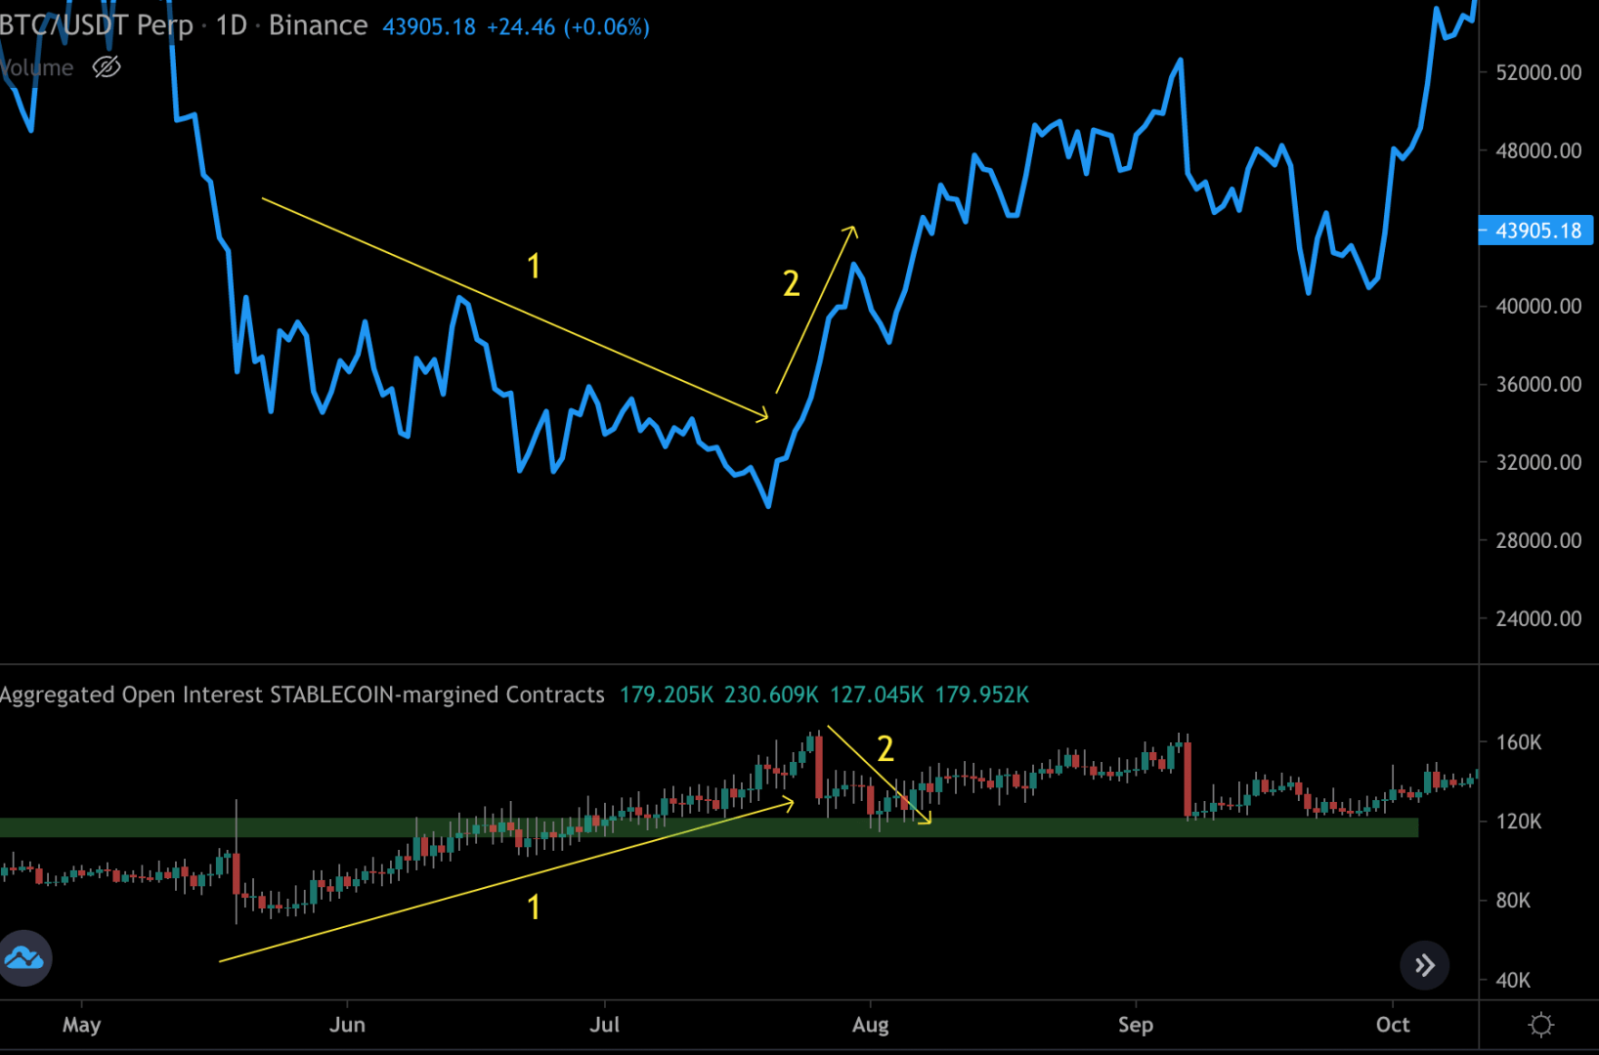1599x1055 pixels.
Task: Click the 179.952K open interest value
Action: coord(982,695)
